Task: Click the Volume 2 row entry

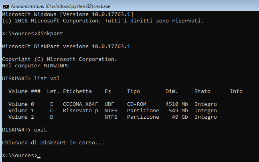Action: click(21, 117)
